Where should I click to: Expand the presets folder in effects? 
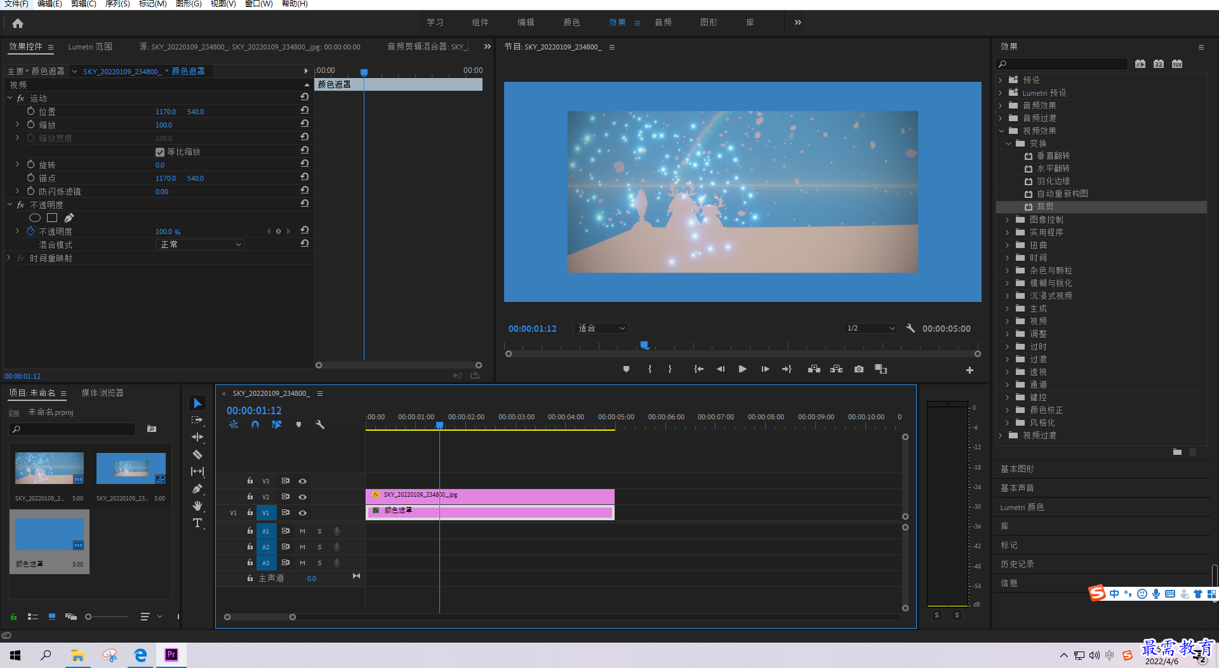coord(1001,80)
